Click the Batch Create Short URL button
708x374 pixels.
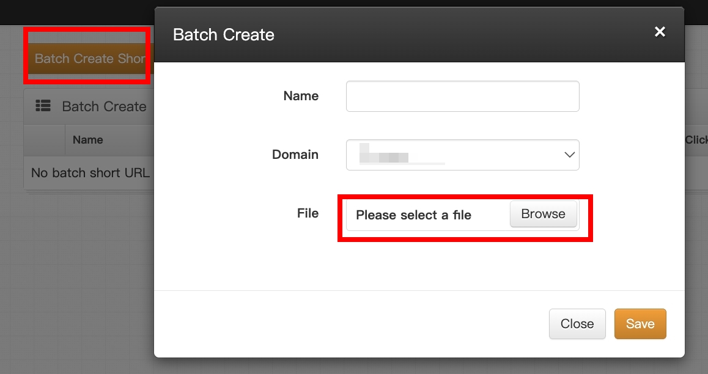tap(89, 59)
